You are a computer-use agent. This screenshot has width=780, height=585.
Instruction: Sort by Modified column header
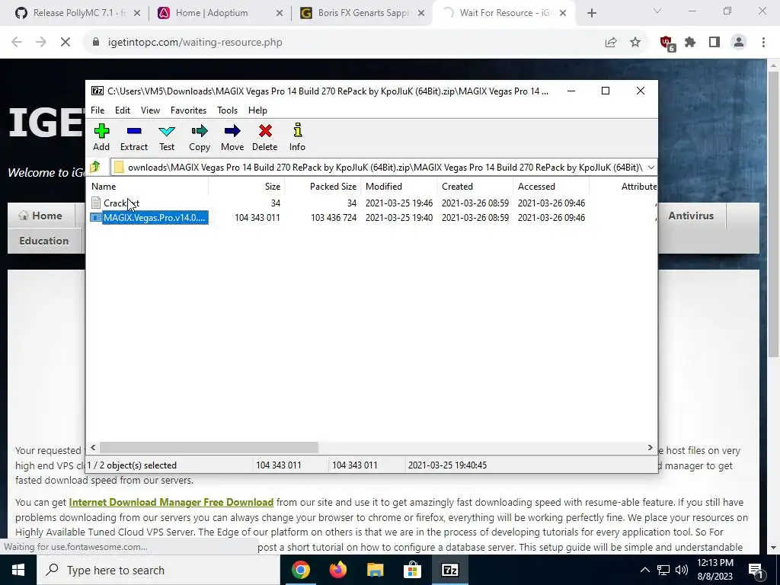[x=399, y=187]
